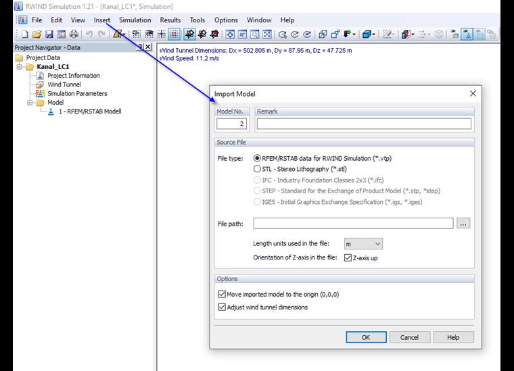Screen dimensions: 514x371
Task: Toggle Adjust wind tunnel dimensions checkbox
Action: click(x=222, y=307)
